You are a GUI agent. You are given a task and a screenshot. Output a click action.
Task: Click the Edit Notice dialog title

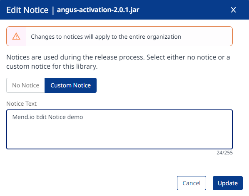27,10
